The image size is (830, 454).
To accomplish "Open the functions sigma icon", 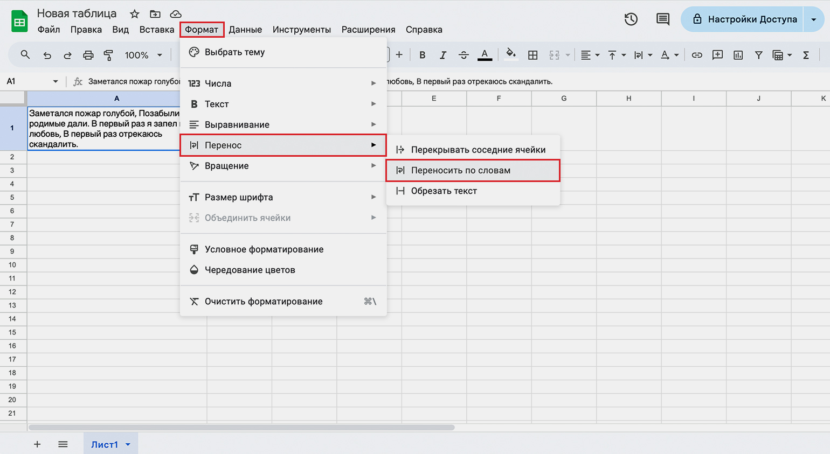I will point(806,55).
